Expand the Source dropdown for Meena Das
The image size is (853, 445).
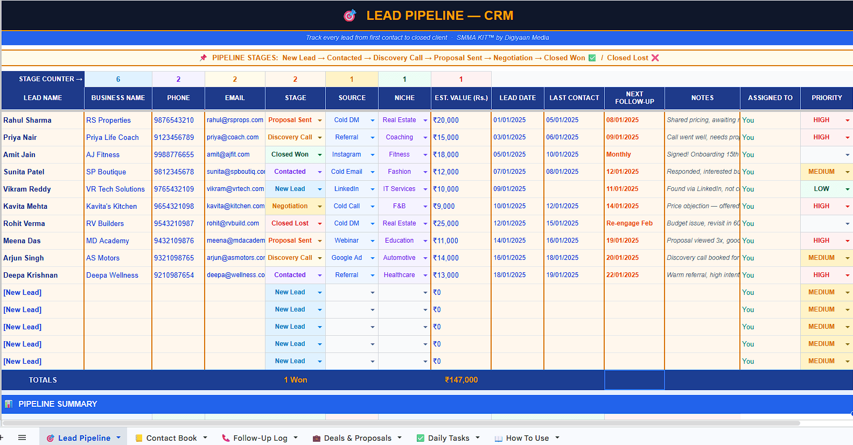[373, 241]
